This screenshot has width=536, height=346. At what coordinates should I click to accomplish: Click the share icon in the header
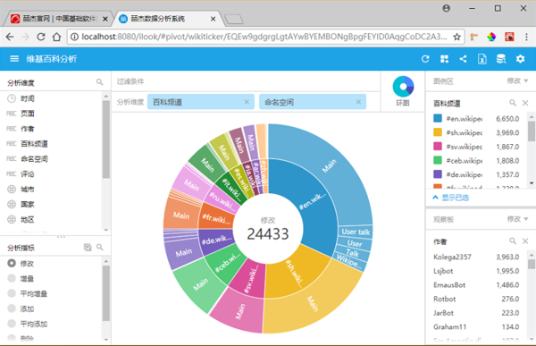[463, 59]
